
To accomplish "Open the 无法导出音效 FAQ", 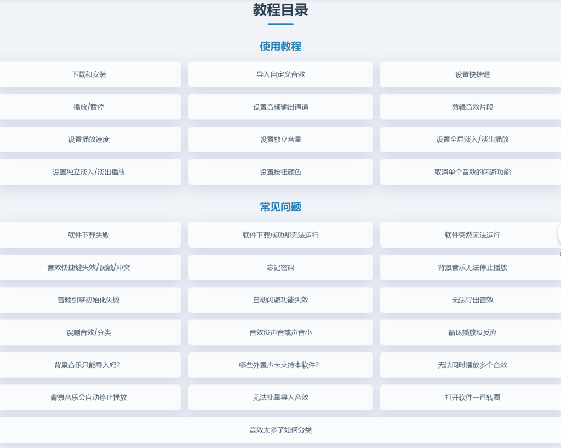I will [x=472, y=300].
